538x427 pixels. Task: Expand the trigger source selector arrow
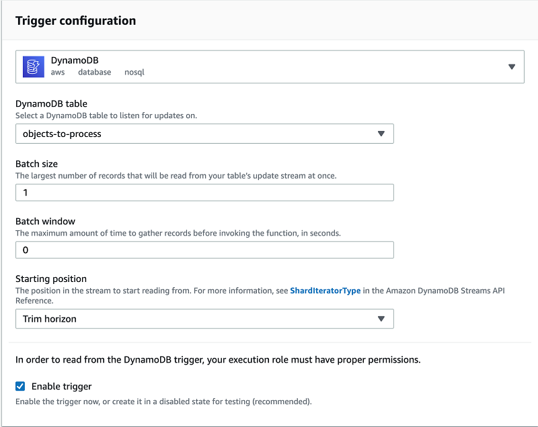(x=512, y=66)
